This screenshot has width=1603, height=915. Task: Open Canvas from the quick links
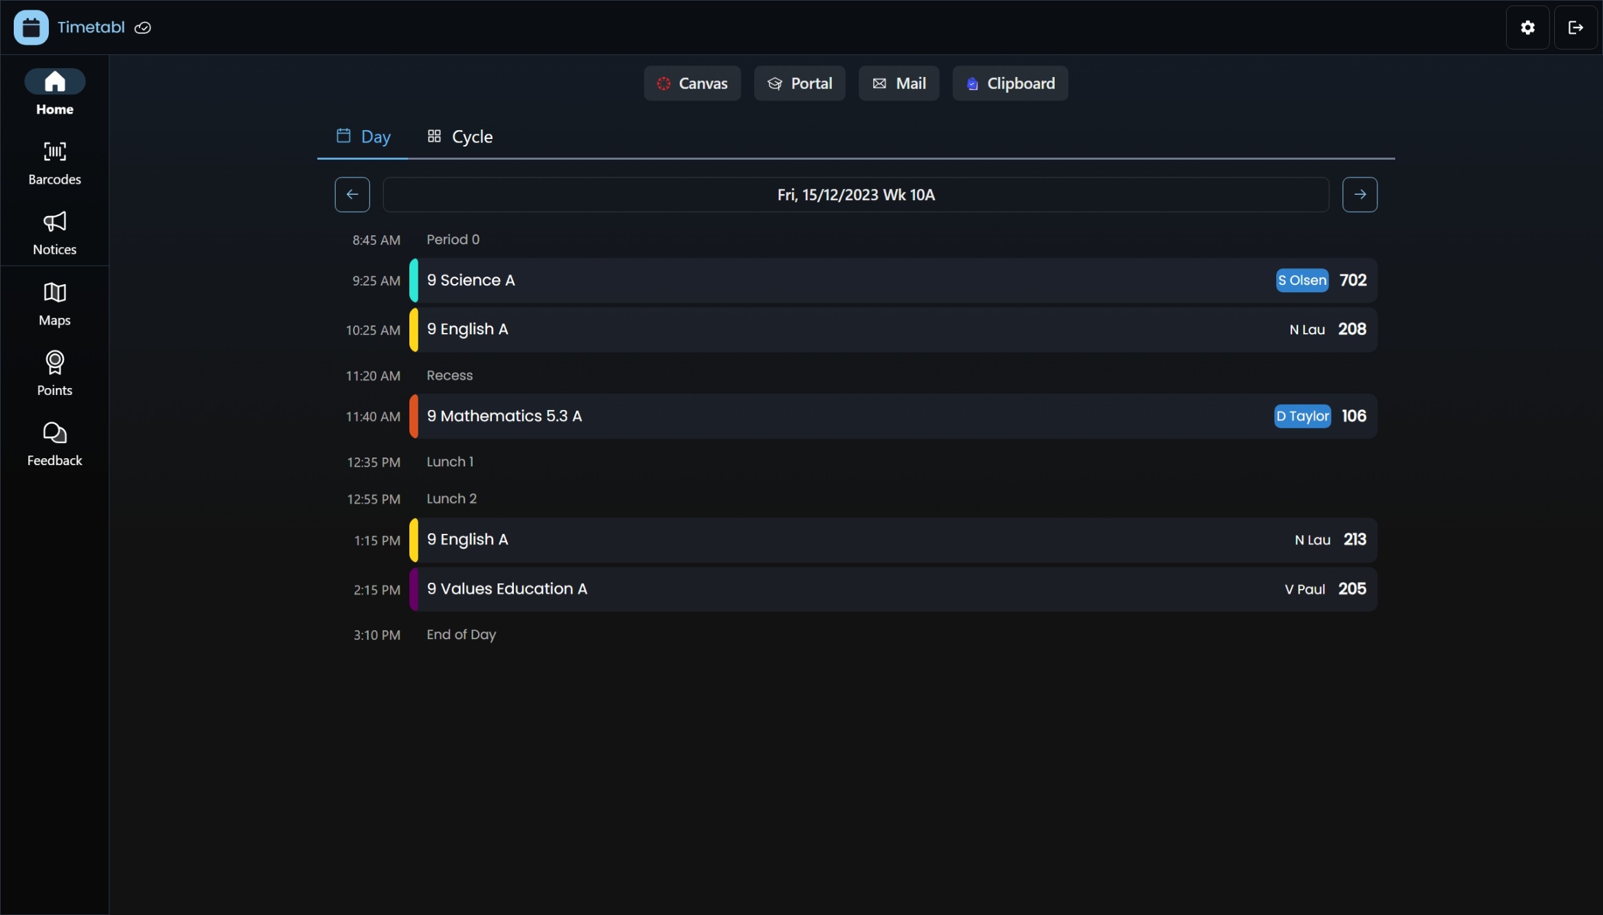[691, 83]
